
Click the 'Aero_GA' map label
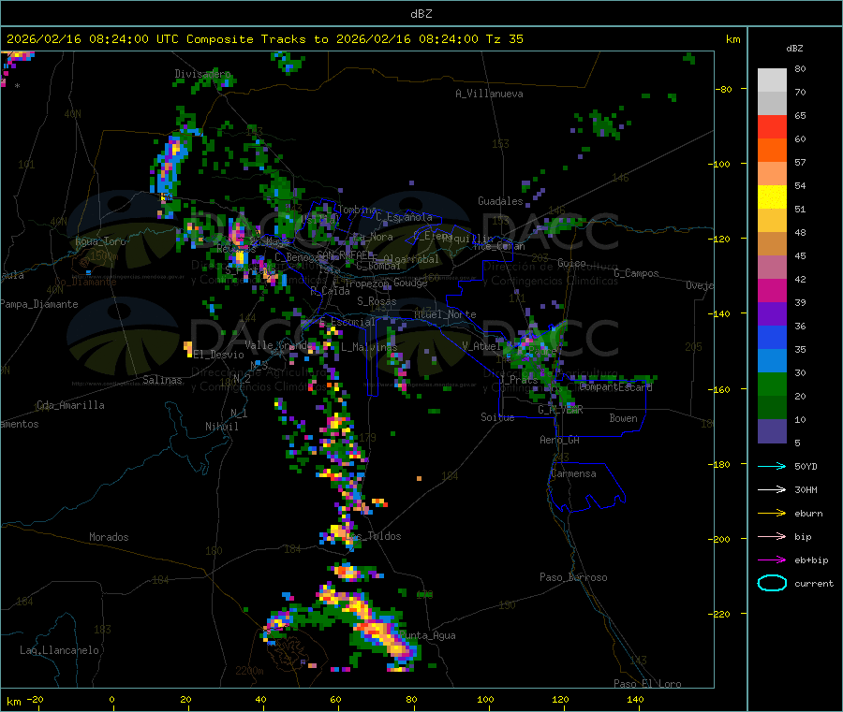point(560,440)
